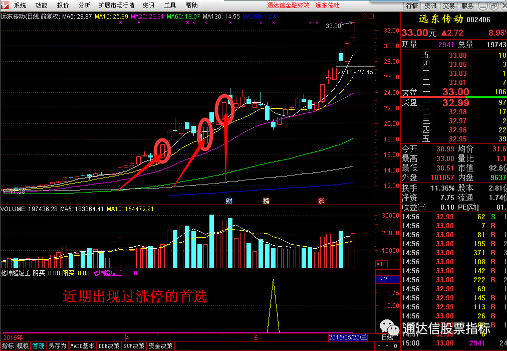
Task: Click the 交易 button at top right
Action: (x=449, y=6)
